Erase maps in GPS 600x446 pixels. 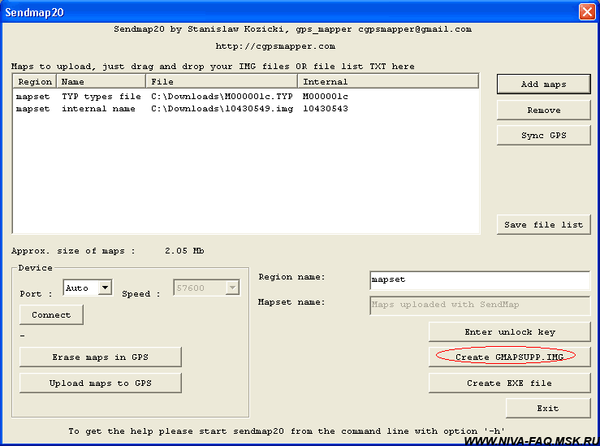click(100, 357)
